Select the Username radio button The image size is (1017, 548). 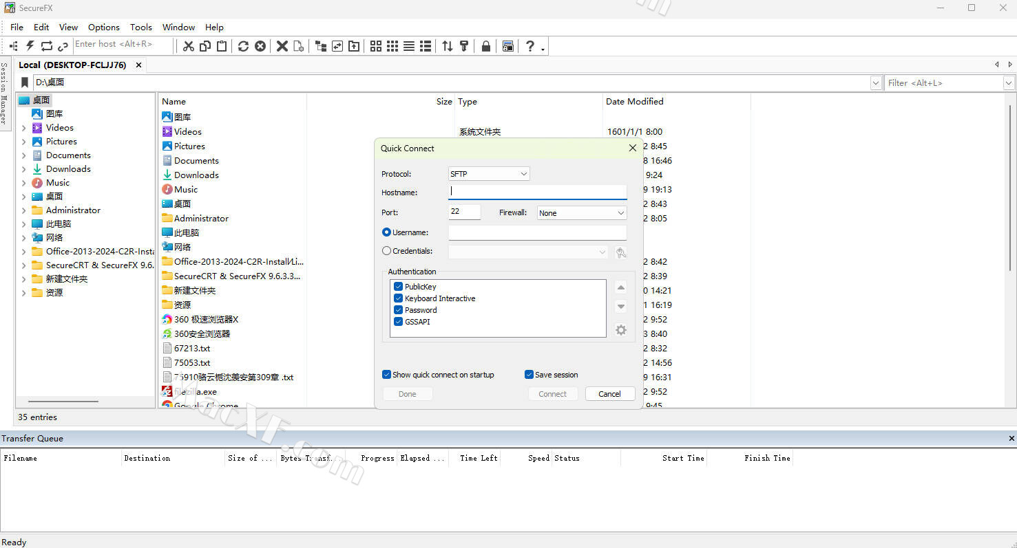click(x=386, y=232)
